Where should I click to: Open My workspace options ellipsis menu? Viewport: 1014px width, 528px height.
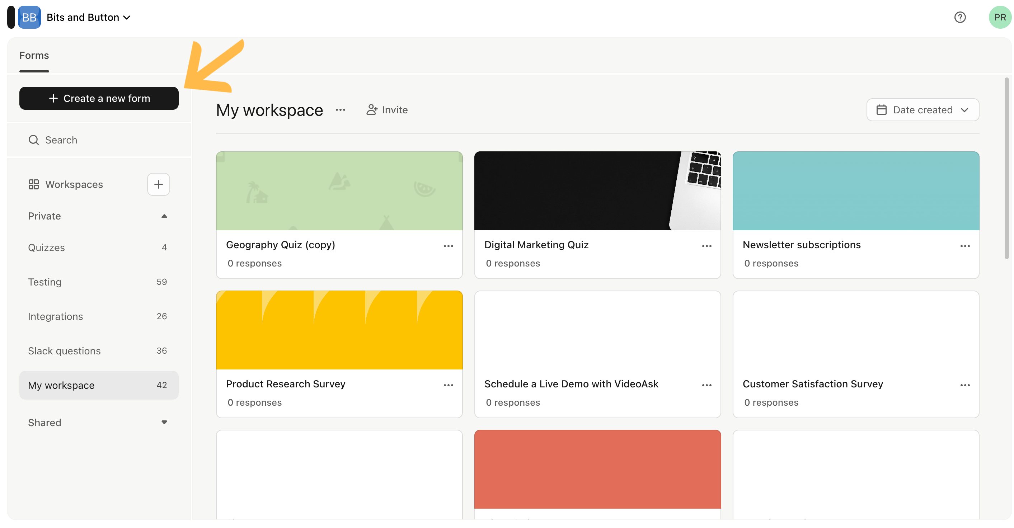click(x=341, y=110)
